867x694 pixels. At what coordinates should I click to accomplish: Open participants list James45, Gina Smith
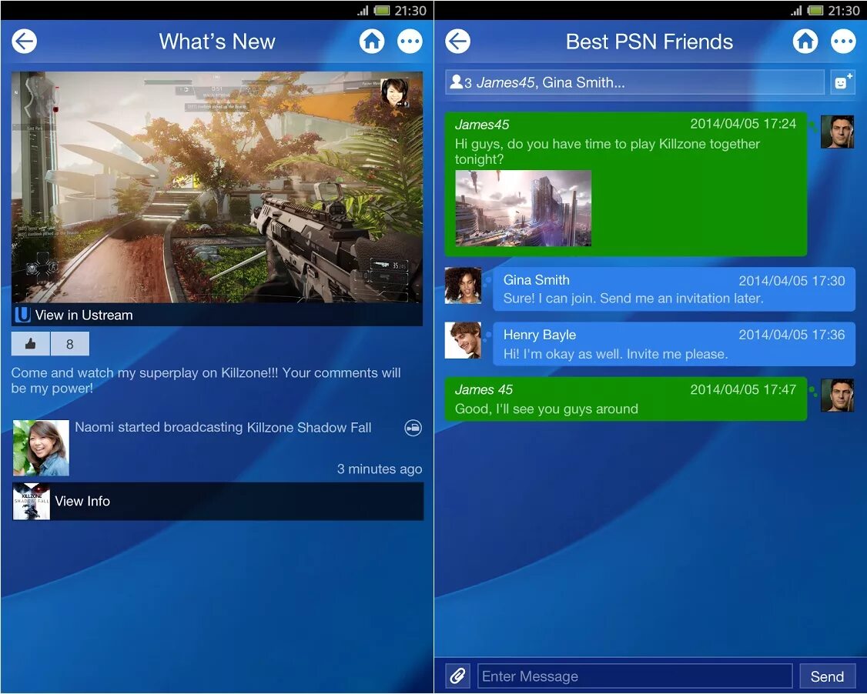634,82
